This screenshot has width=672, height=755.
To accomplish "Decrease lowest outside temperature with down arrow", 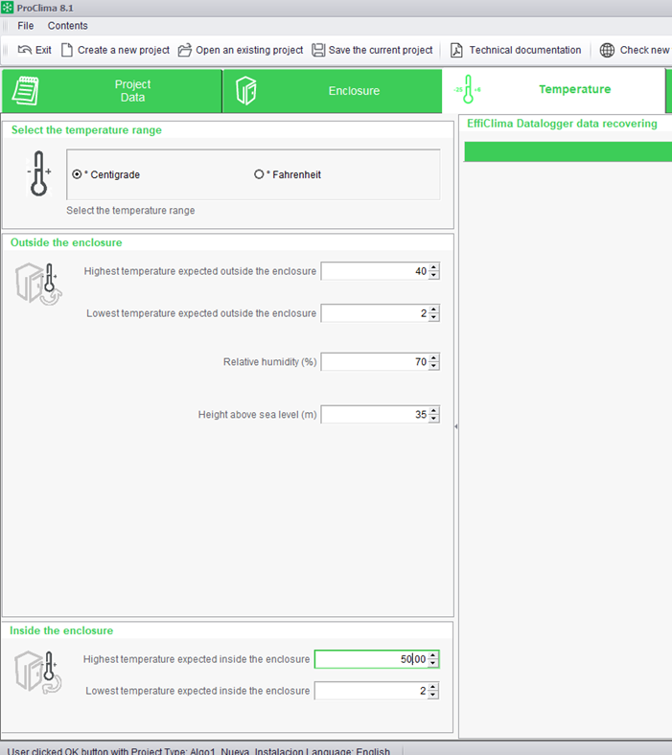I will pyautogui.click(x=434, y=317).
